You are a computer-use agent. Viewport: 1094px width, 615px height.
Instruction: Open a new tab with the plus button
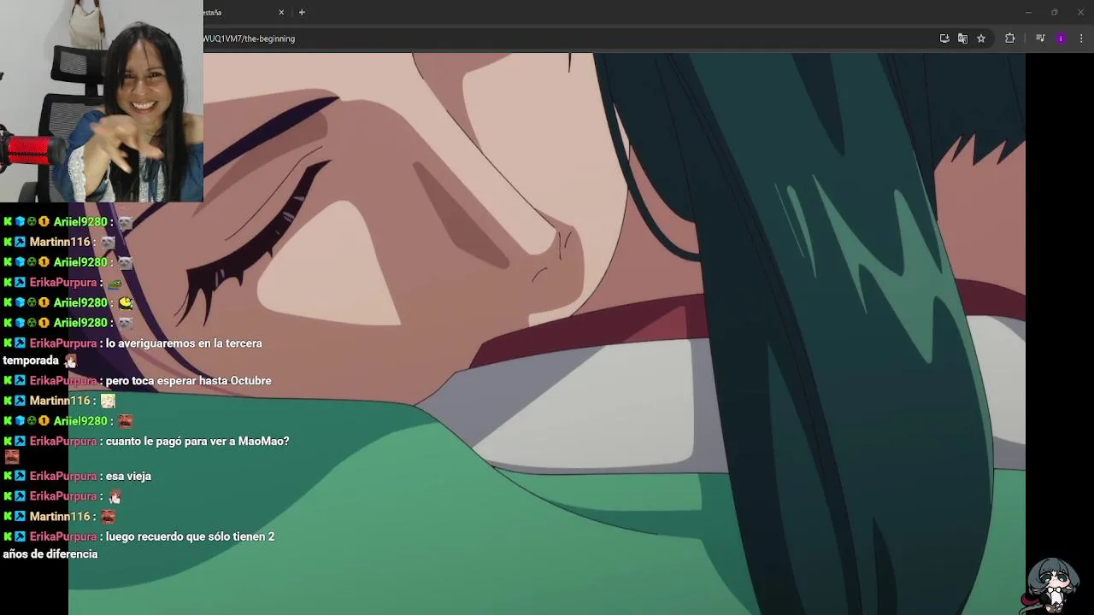tap(302, 12)
